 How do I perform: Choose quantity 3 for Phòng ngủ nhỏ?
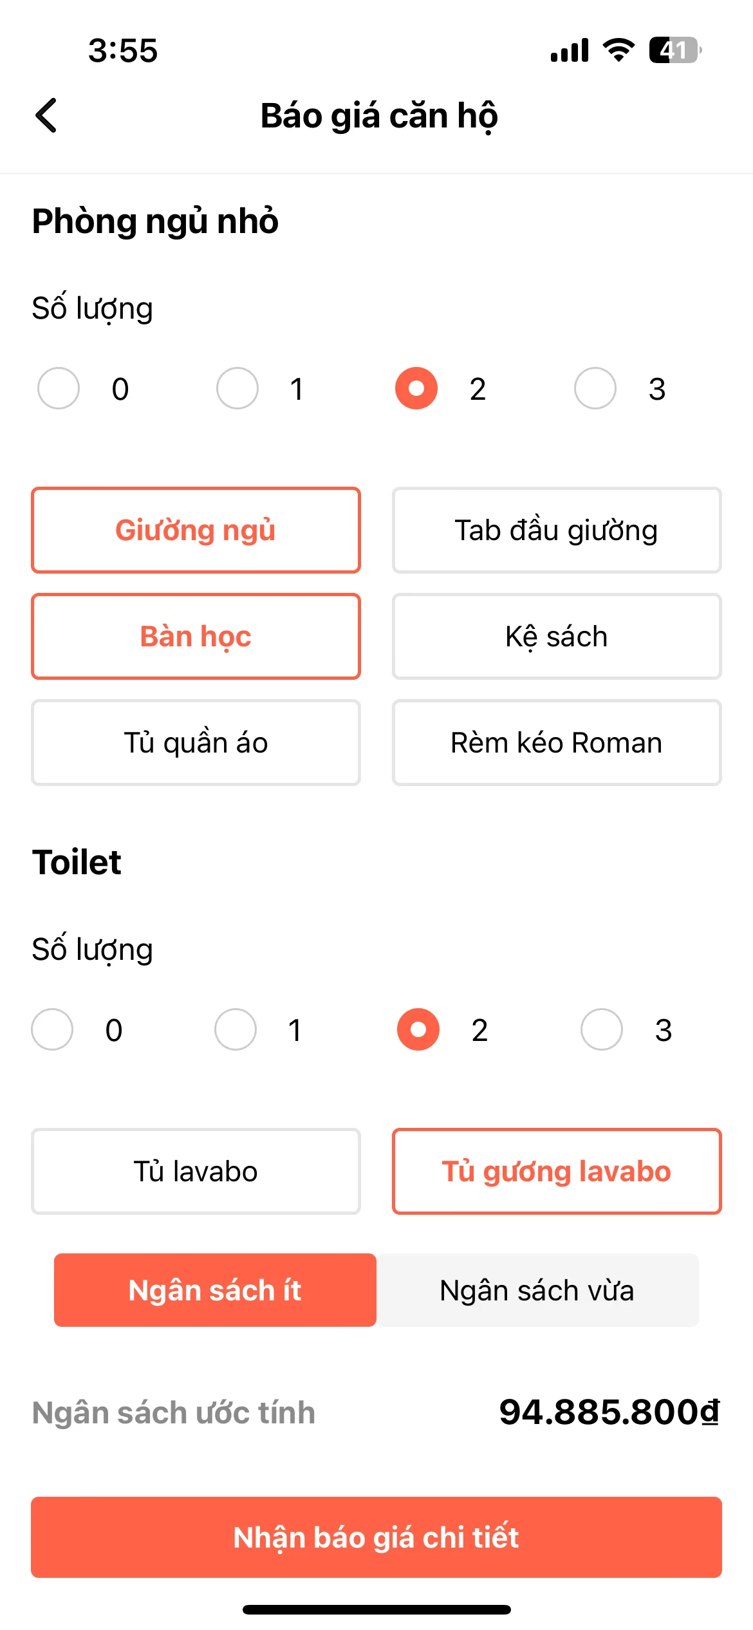coord(595,388)
